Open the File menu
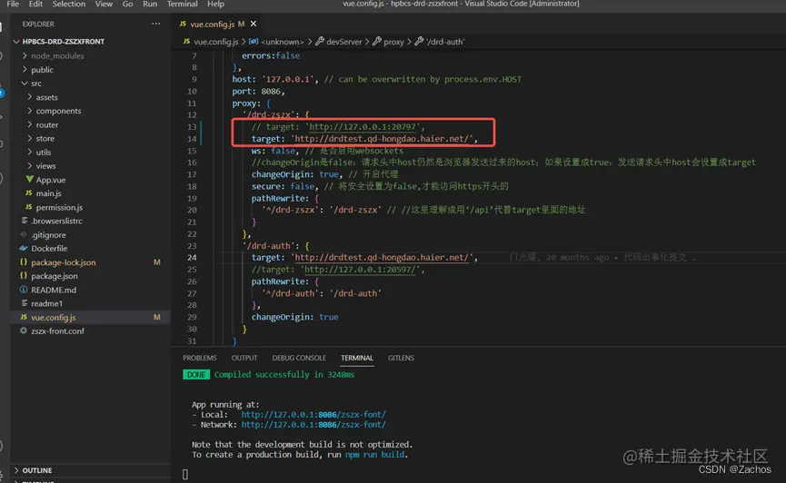 13,4
